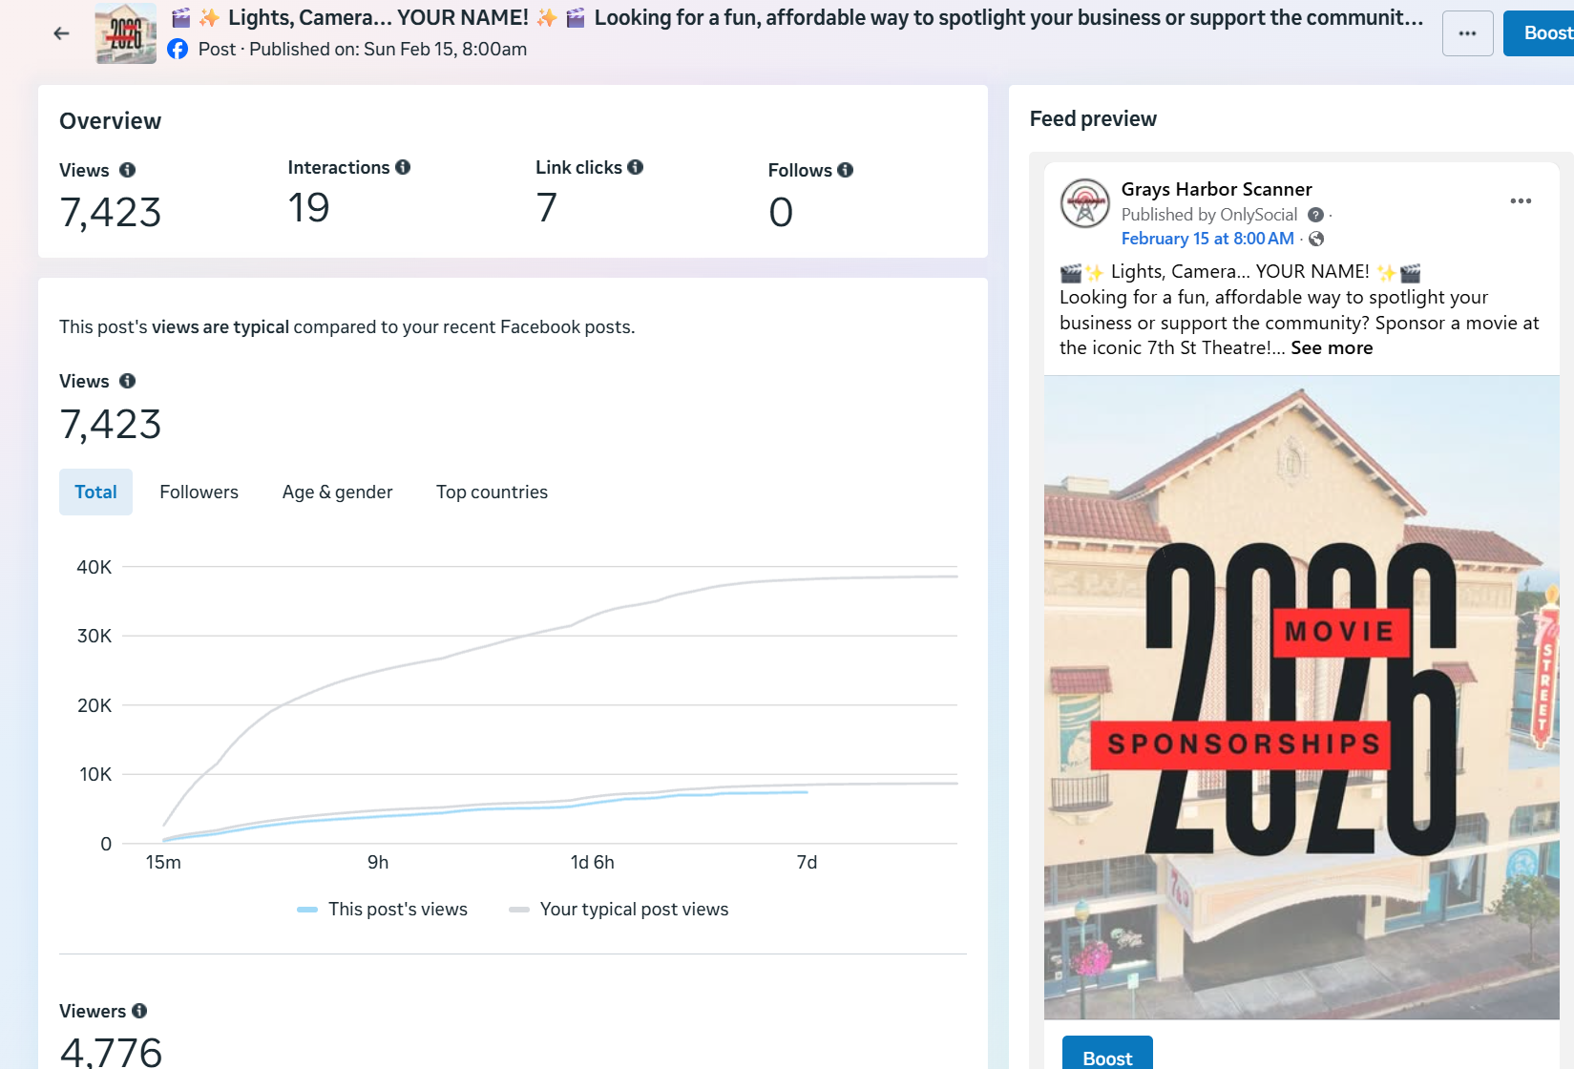The width and height of the screenshot is (1574, 1069).
Task: Open the post thumbnail in header
Action: coord(126,33)
